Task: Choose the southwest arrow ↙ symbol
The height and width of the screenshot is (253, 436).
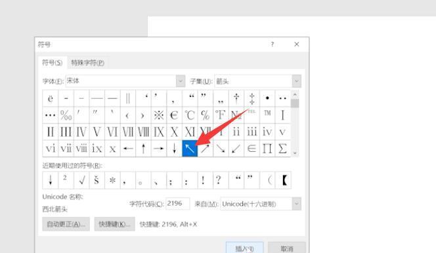Action: pos(236,149)
